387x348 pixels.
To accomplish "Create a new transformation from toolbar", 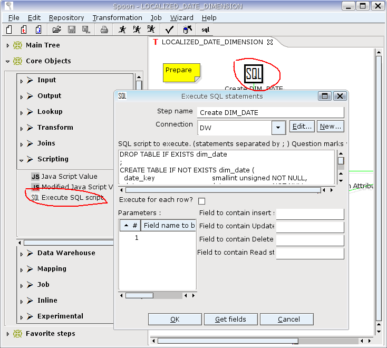I will pyautogui.click(x=24, y=30).
